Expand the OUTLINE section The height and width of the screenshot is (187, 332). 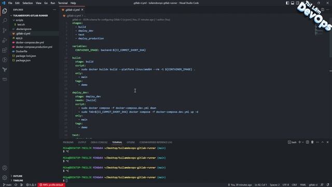pyautogui.click(x=18, y=176)
